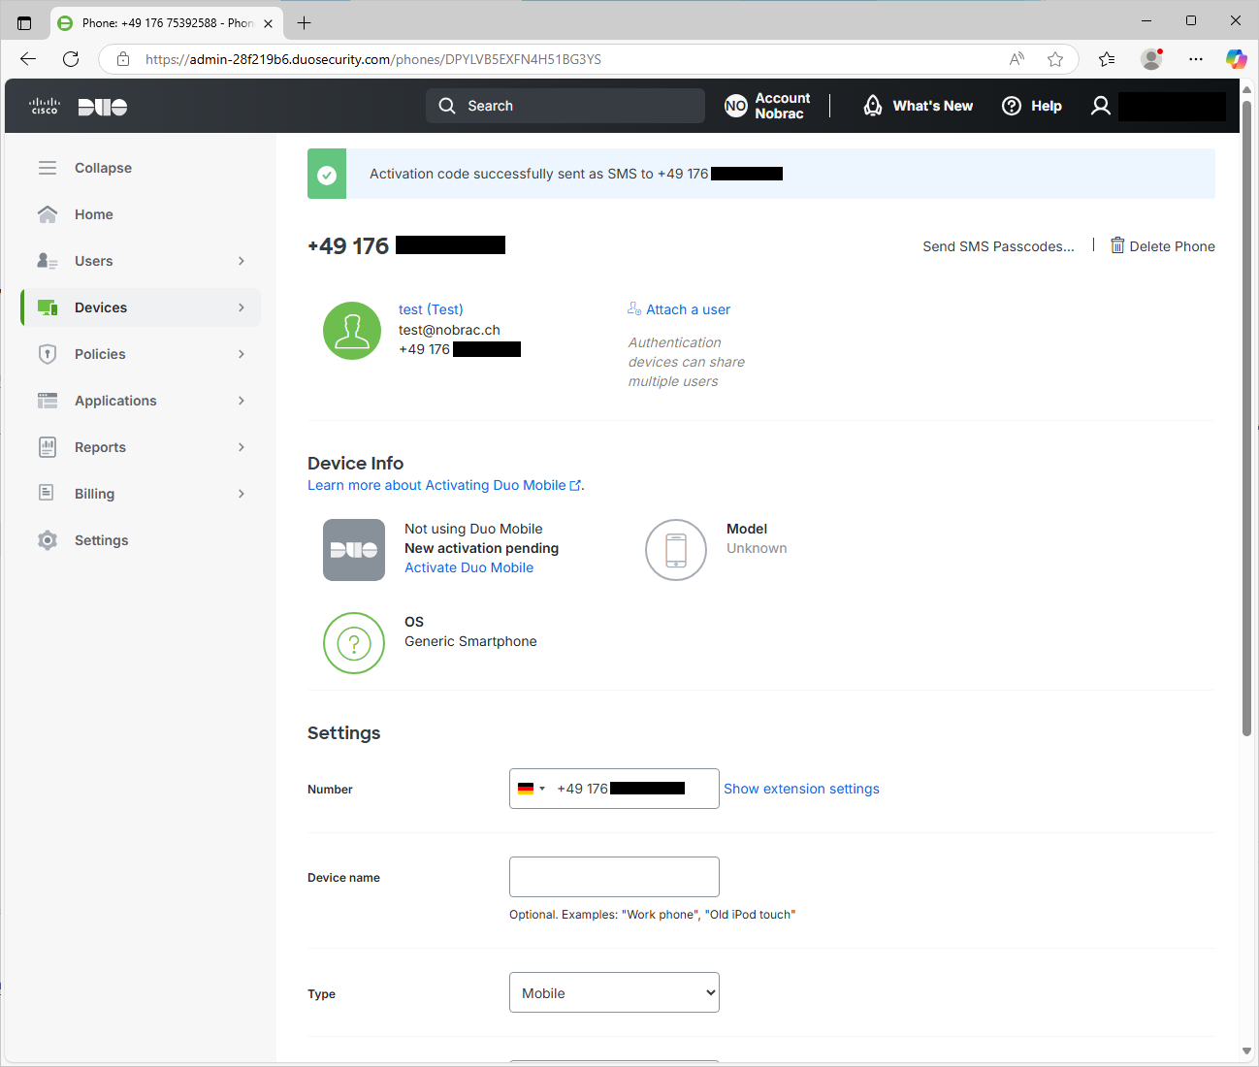Click the Policies shield icon
The width and height of the screenshot is (1259, 1067).
pyautogui.click(x=48, y=354)
